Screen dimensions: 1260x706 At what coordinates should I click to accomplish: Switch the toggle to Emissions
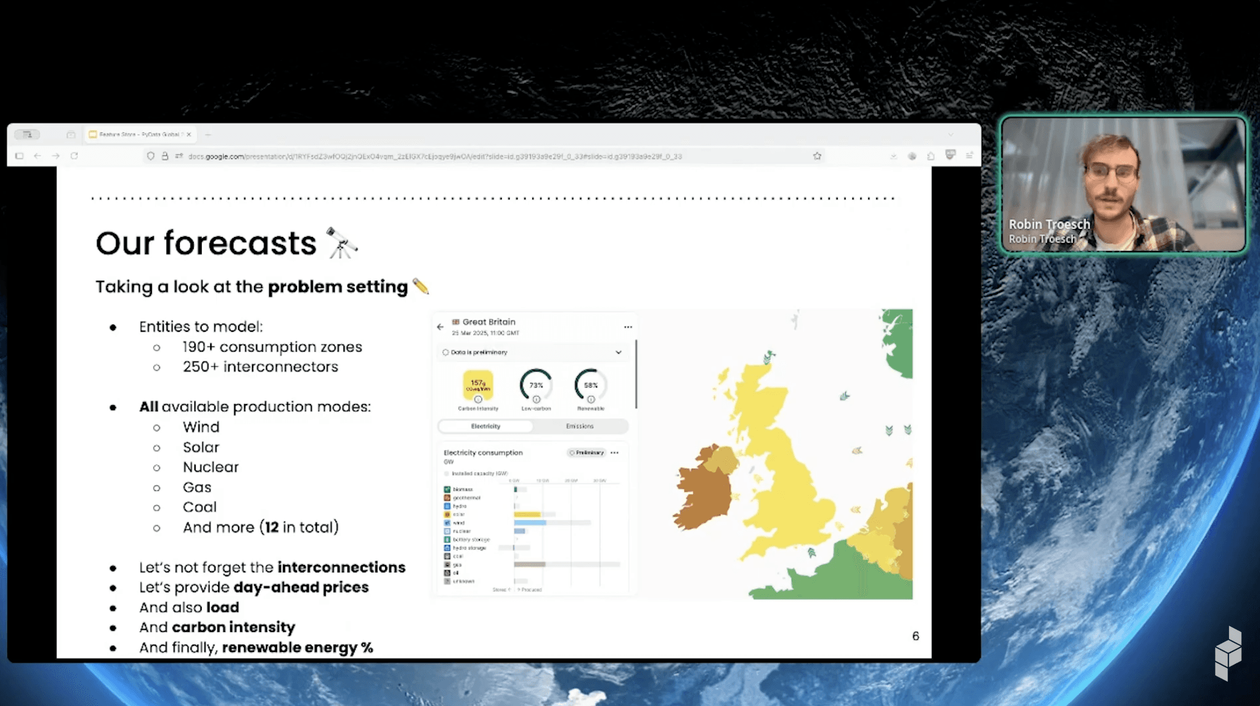coord(580,427)
